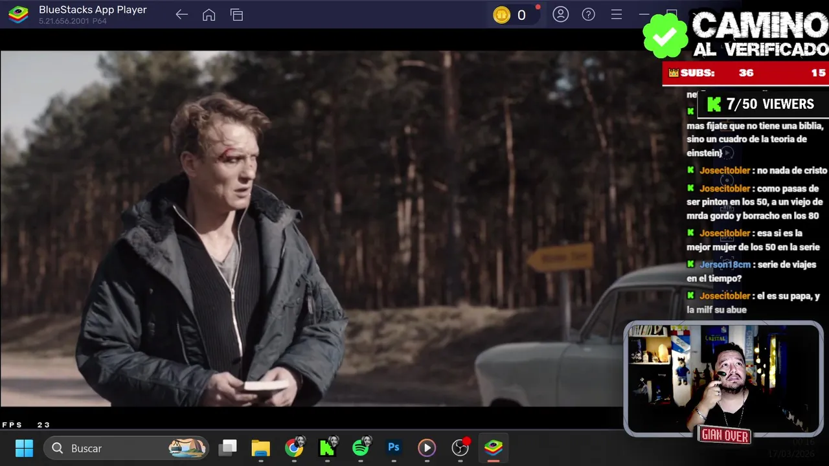This screenshot has height=466, width=829.
Task: Click the FPS 23 counter text
Action: (26, 425)
